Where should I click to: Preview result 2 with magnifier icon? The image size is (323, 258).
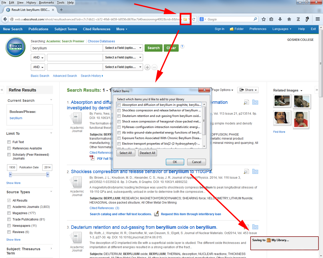[x=246, y=172]
